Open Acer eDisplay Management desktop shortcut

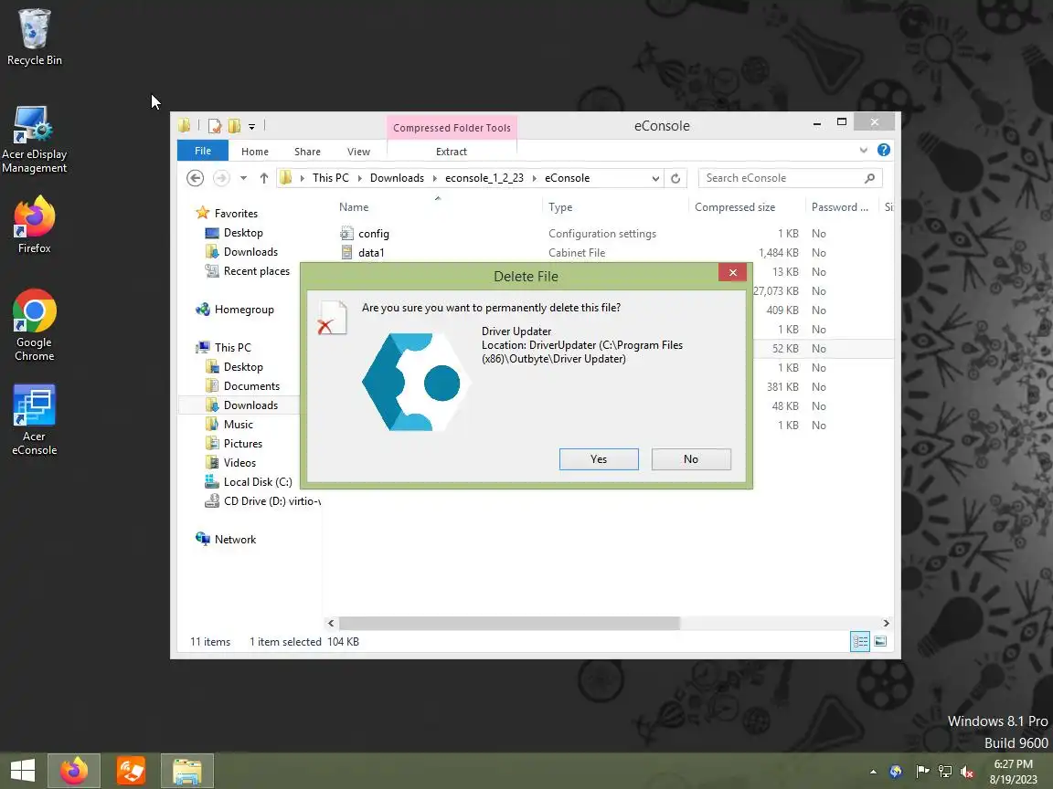(34, 140)
